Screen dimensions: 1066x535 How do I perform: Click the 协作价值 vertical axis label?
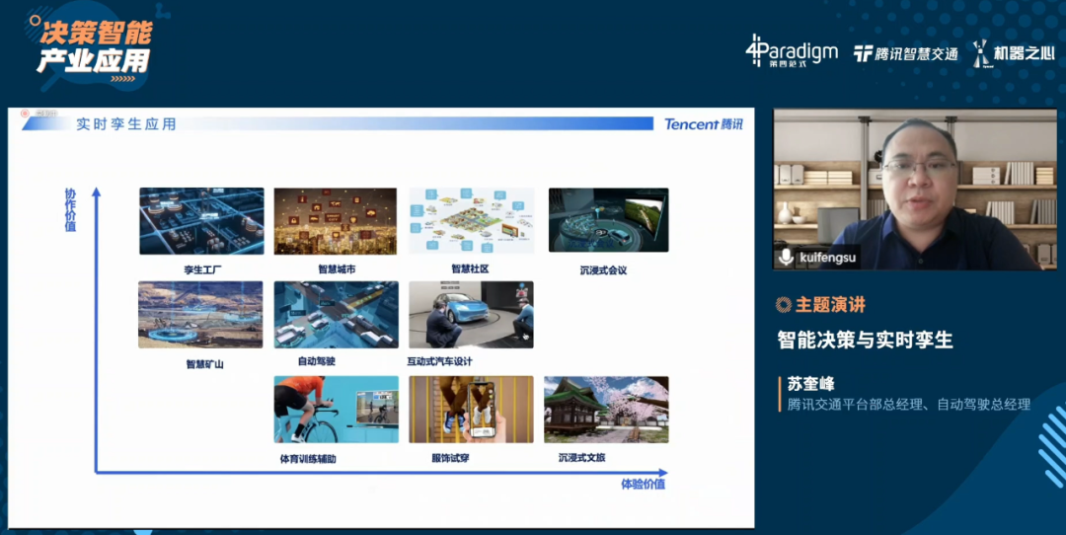tap(70, 210)
